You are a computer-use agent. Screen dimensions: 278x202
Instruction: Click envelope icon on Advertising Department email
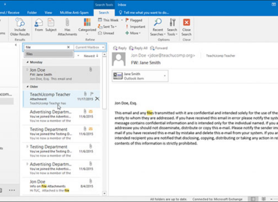tap(90, 112)
